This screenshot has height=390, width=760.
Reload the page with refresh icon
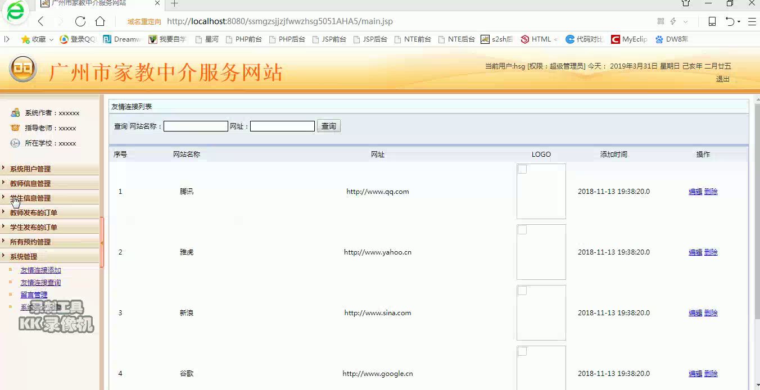coord(80,21)
